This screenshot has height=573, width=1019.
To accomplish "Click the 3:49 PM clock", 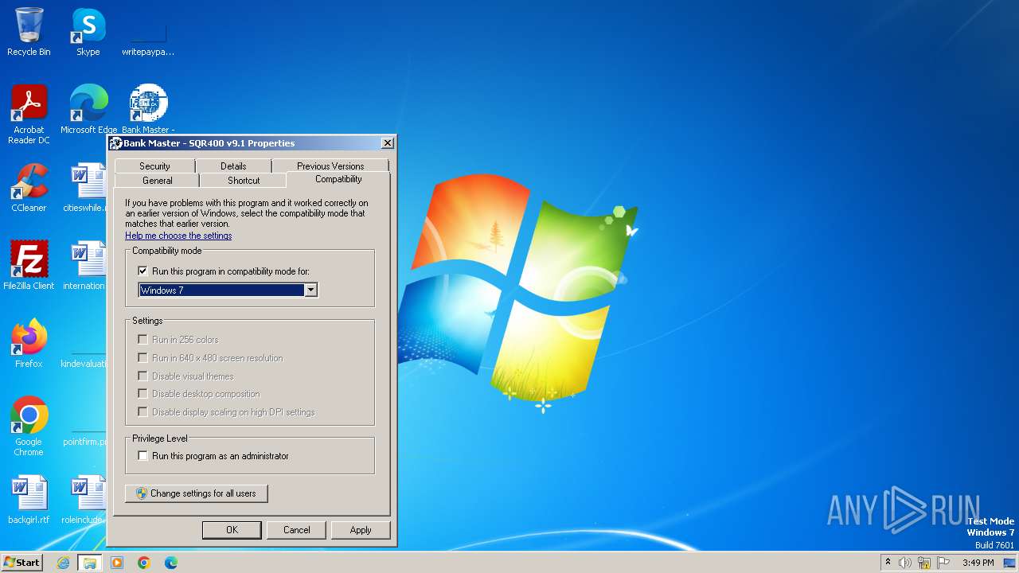I will (978, 563).
